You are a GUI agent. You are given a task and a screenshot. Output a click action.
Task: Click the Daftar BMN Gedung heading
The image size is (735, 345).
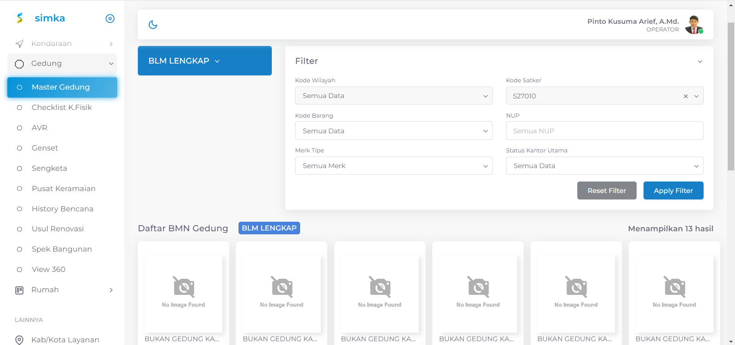point(183,229)
